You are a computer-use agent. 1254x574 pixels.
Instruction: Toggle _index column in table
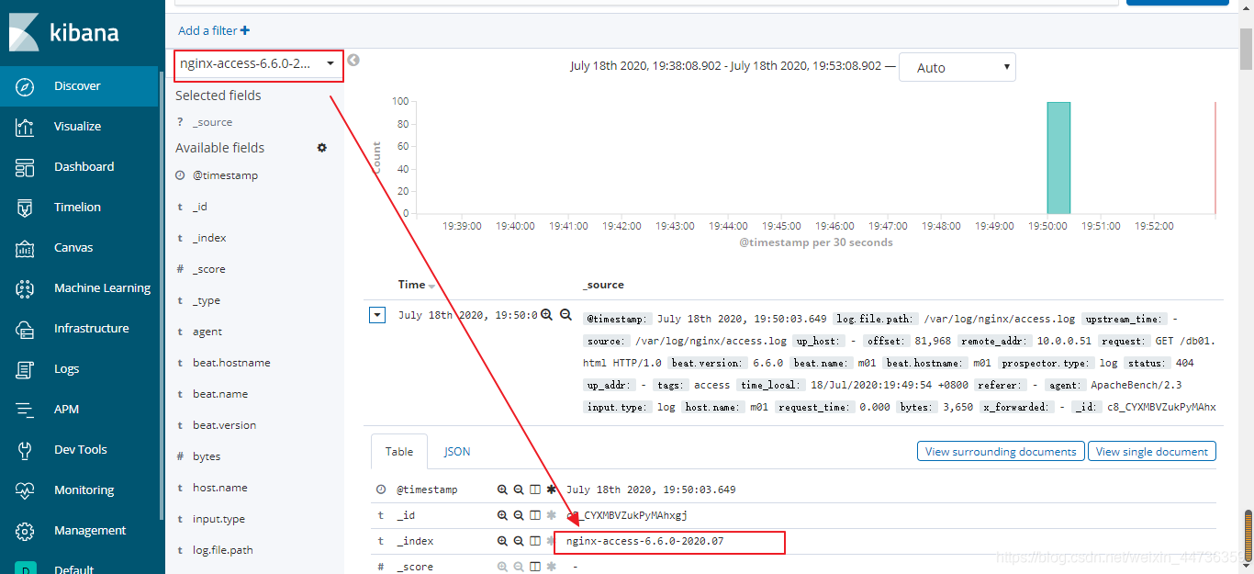click(x=535, y=541)
